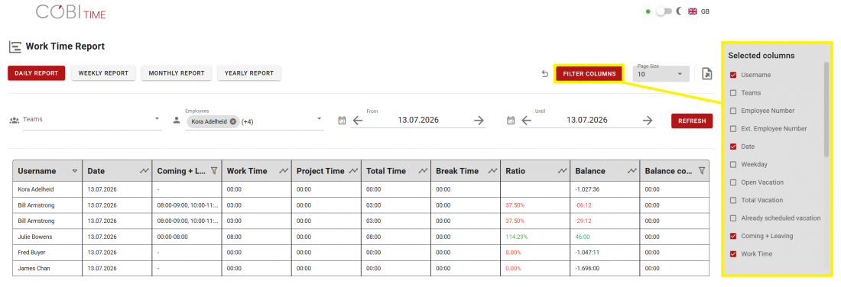Click the Refresh button

pyautogui.click(x=692, y=121)
